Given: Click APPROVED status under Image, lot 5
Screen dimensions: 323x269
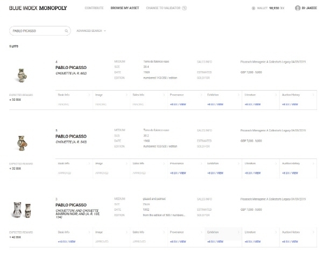Looking at the screenshot, I should click(x=102, y=173).
